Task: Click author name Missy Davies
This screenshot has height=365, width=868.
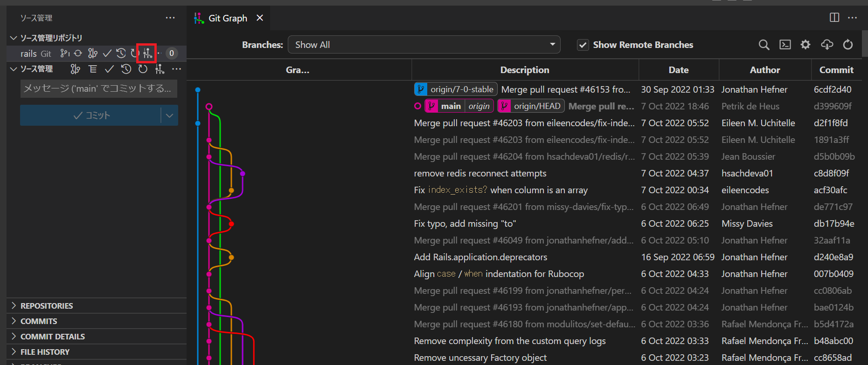Action: 747,223
